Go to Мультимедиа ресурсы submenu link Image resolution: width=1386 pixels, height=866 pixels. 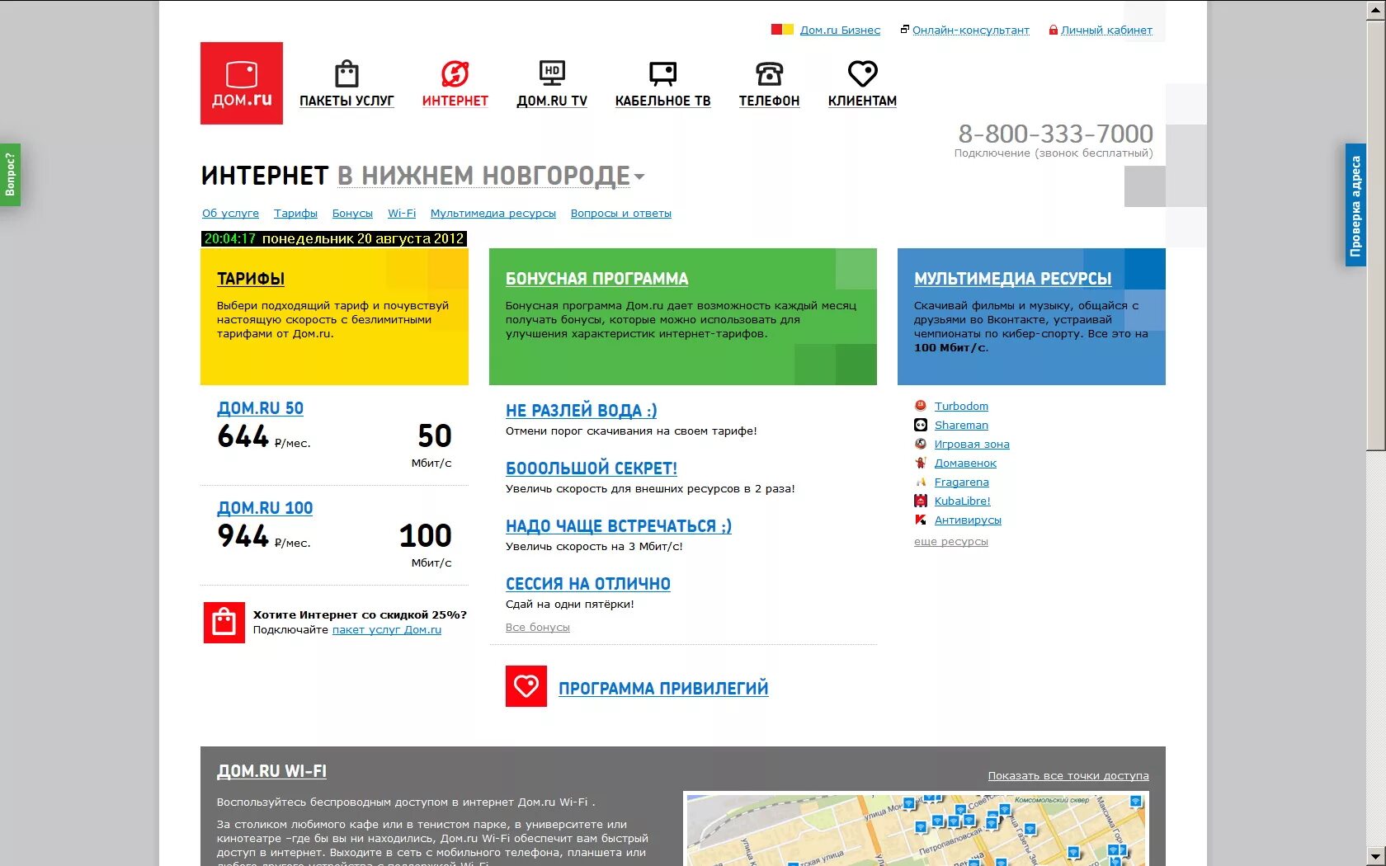click(493, 213)
